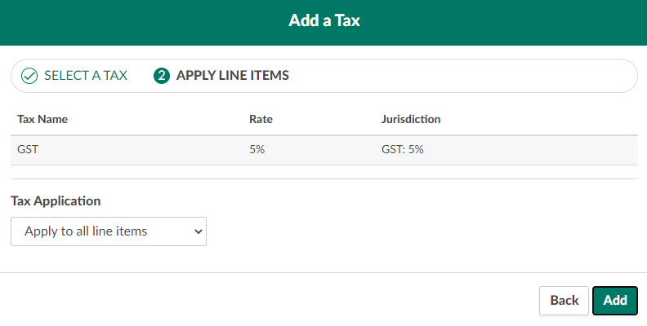The image size is (647, 326).
Task: Select the GST table row
Action: [x=523, y=150]
